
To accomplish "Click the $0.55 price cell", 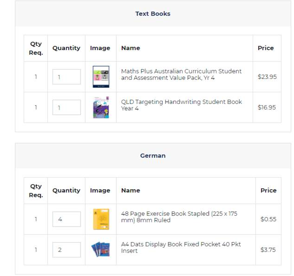I will tap(268, 219).
